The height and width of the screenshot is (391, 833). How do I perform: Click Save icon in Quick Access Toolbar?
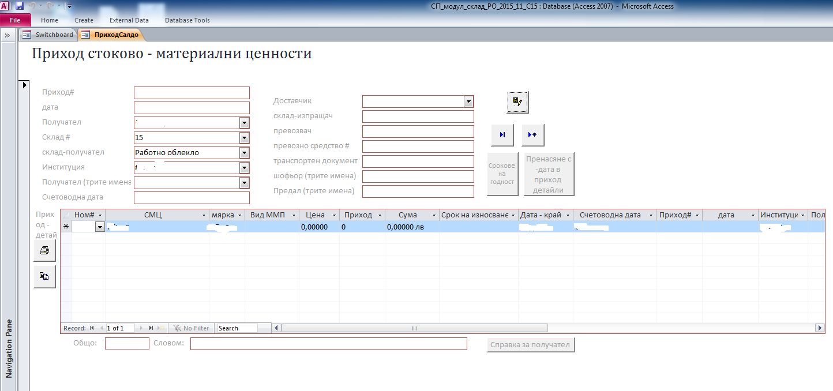(20, 6)
